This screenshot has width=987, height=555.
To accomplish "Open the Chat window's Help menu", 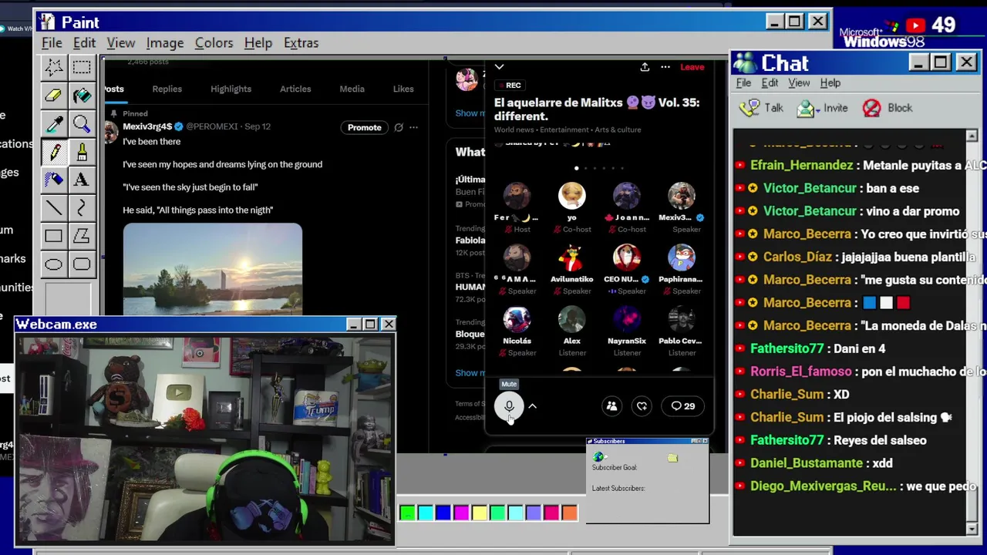I will 830,82.
